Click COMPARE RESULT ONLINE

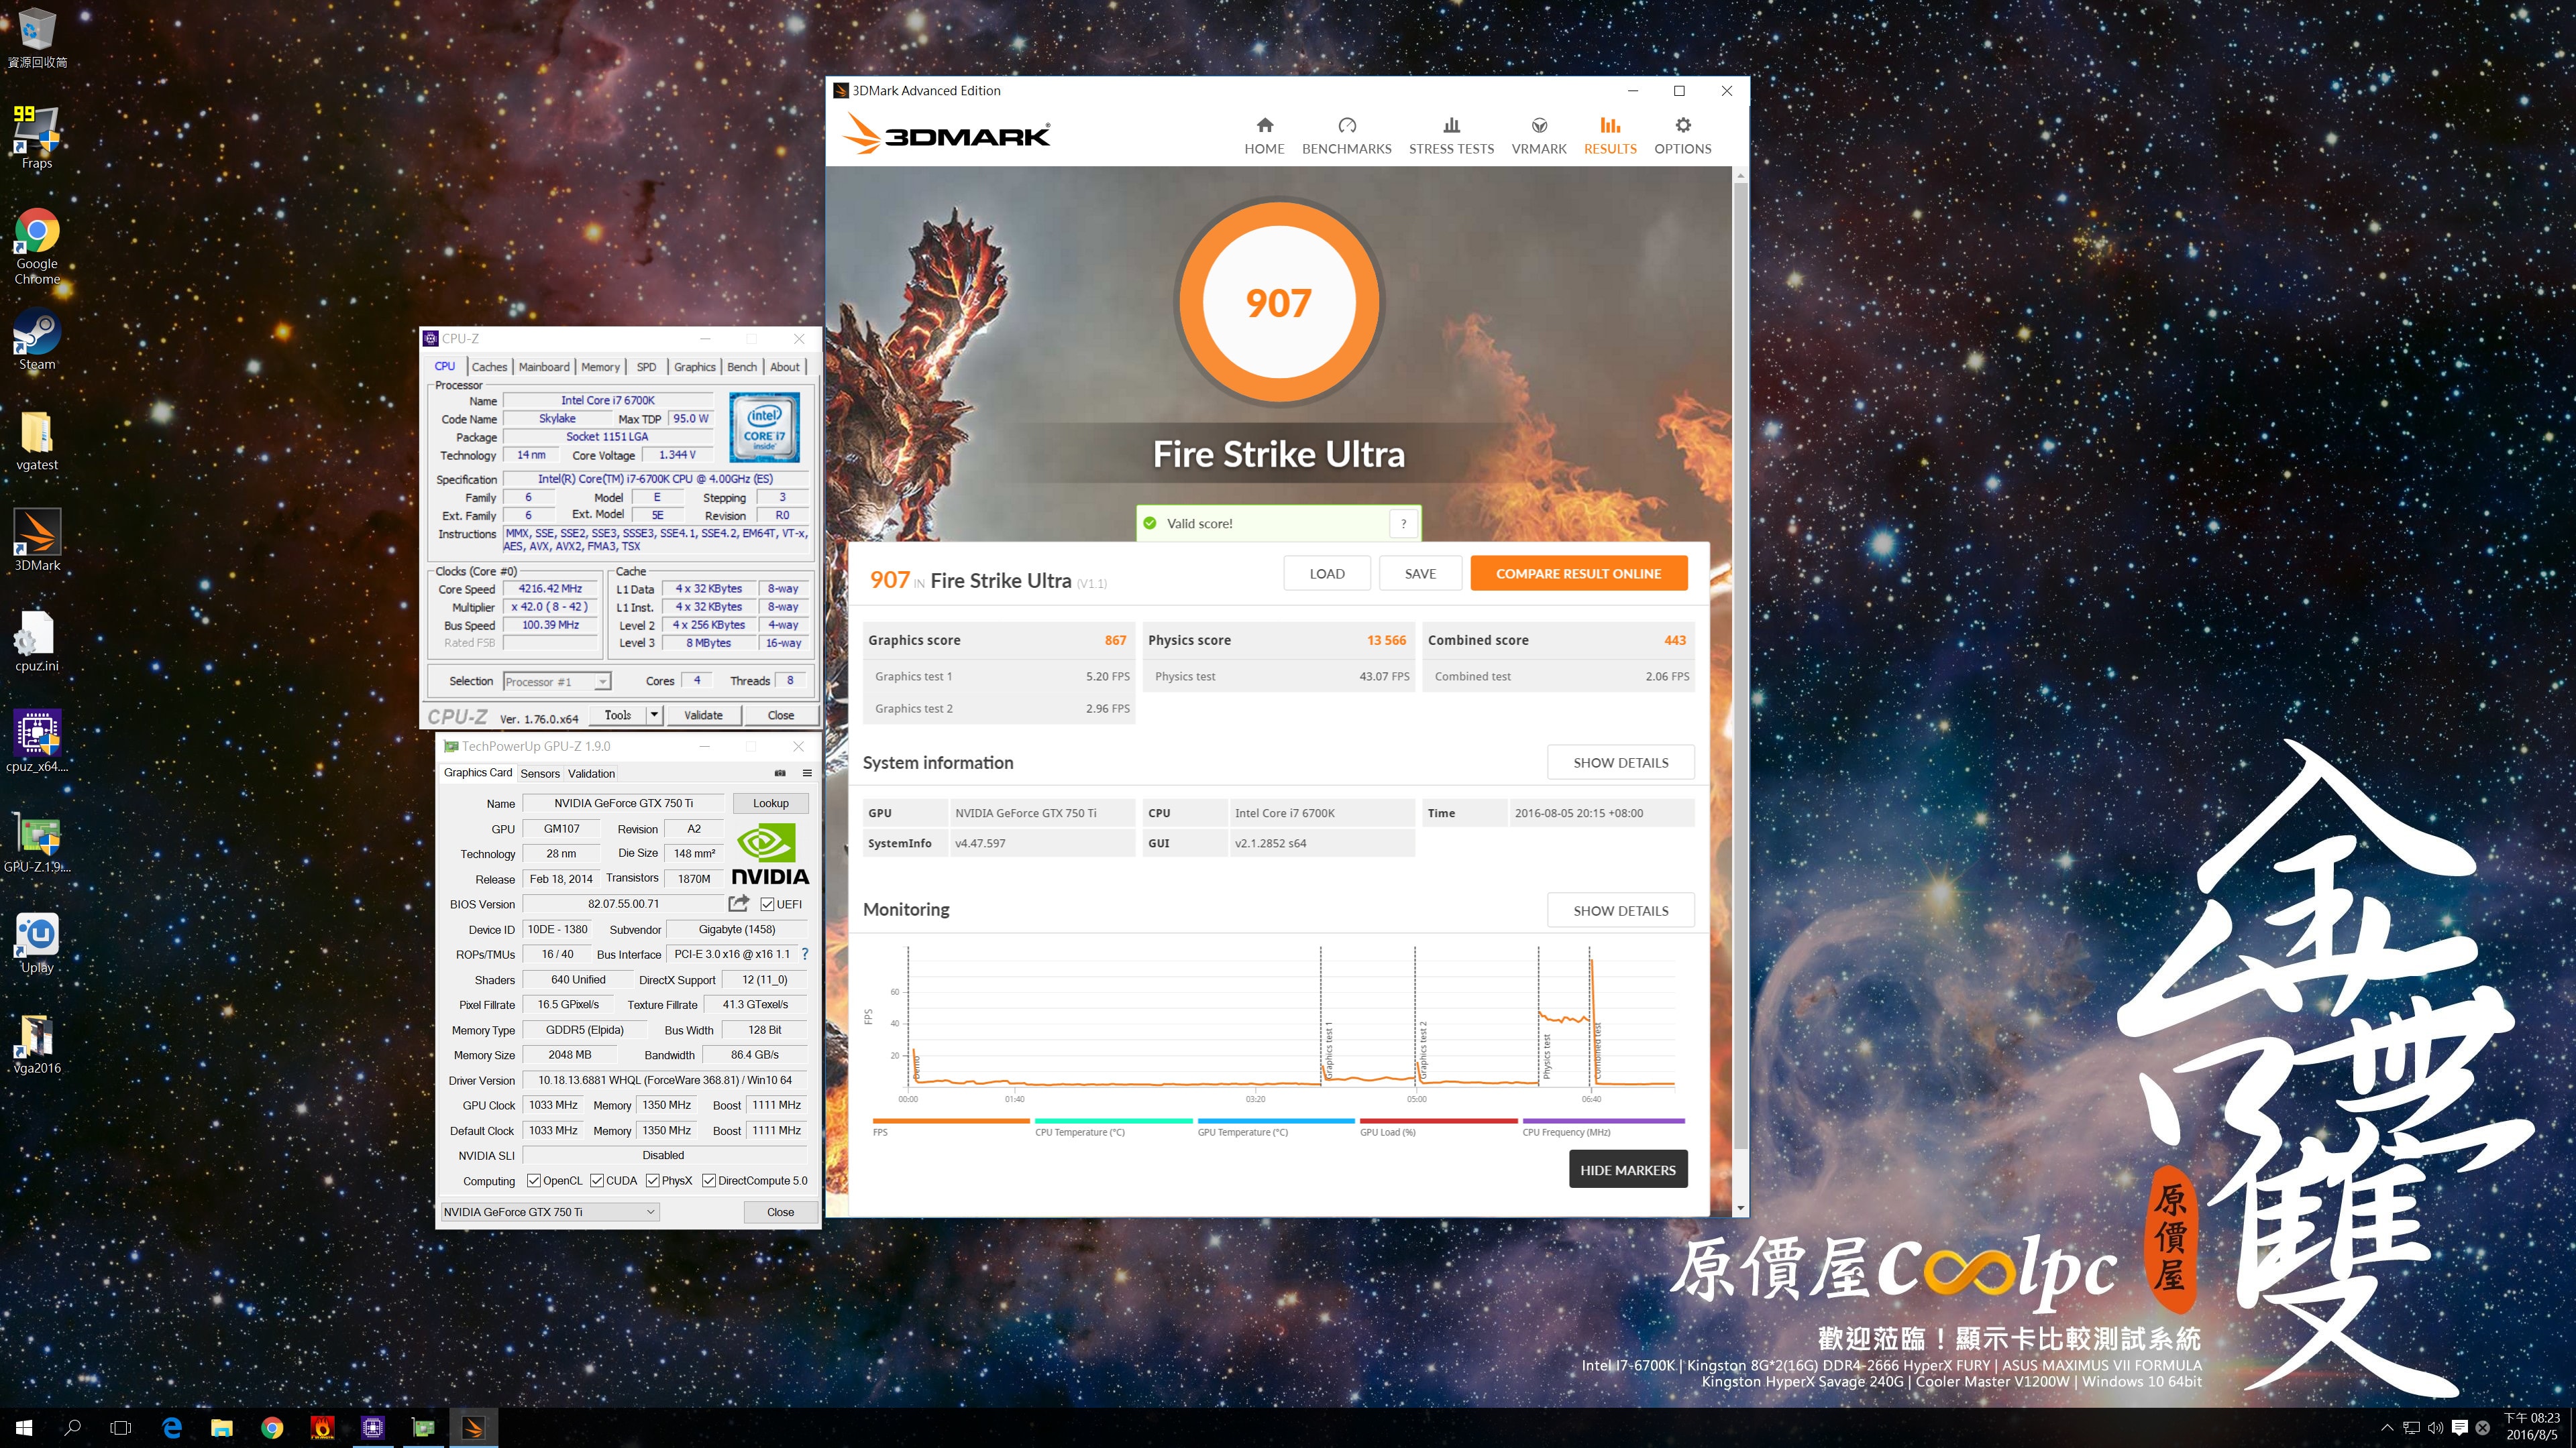[1578, 574]
